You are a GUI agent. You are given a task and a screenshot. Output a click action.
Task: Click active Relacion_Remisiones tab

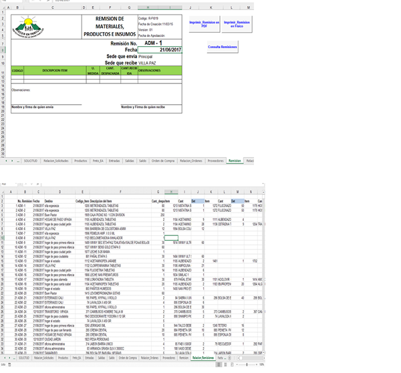pos(203,358)
